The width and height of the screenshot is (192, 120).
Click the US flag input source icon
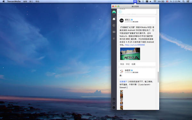coord(167,1)
